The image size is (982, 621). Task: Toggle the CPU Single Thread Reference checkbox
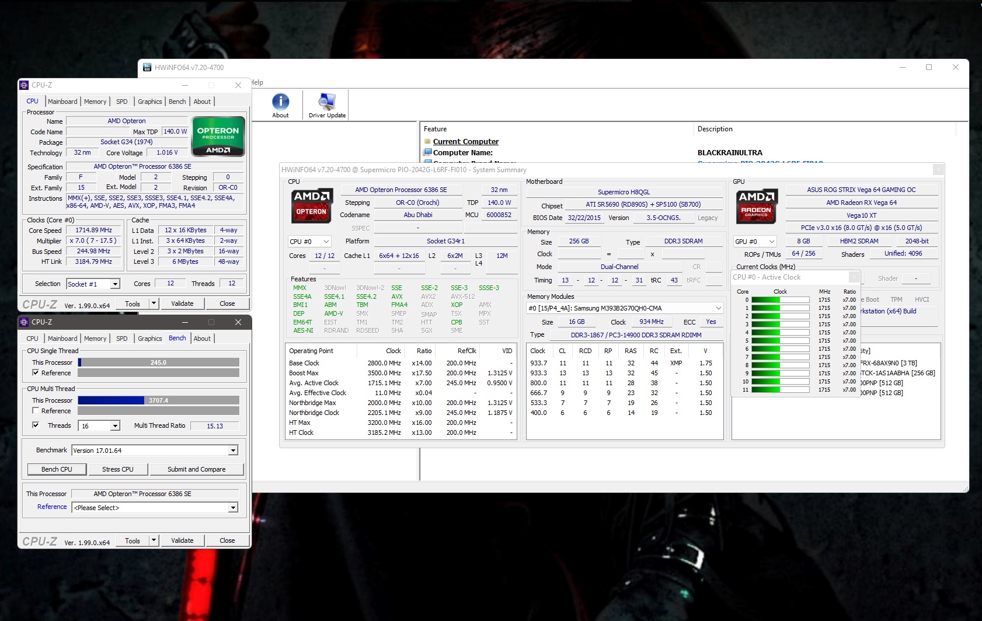click(x=36, y=373)
